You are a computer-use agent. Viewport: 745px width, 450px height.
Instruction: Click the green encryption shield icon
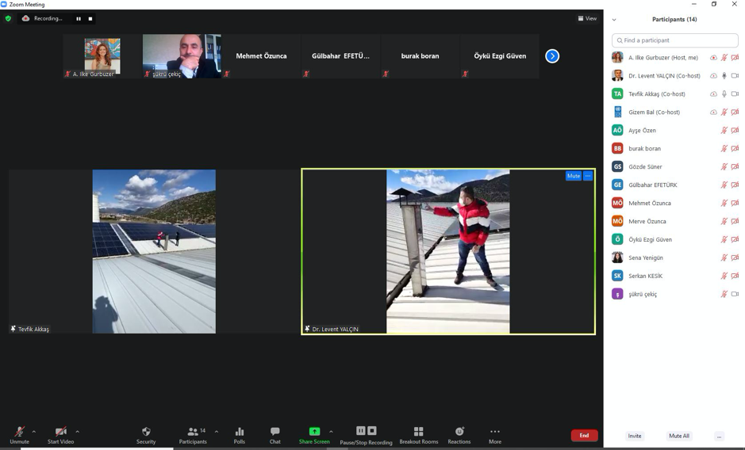[9, 18]
